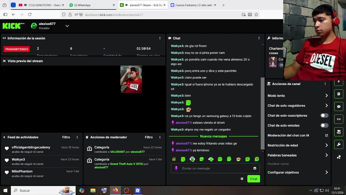
Task: Click the Kick logo
Action: (13, 26)
